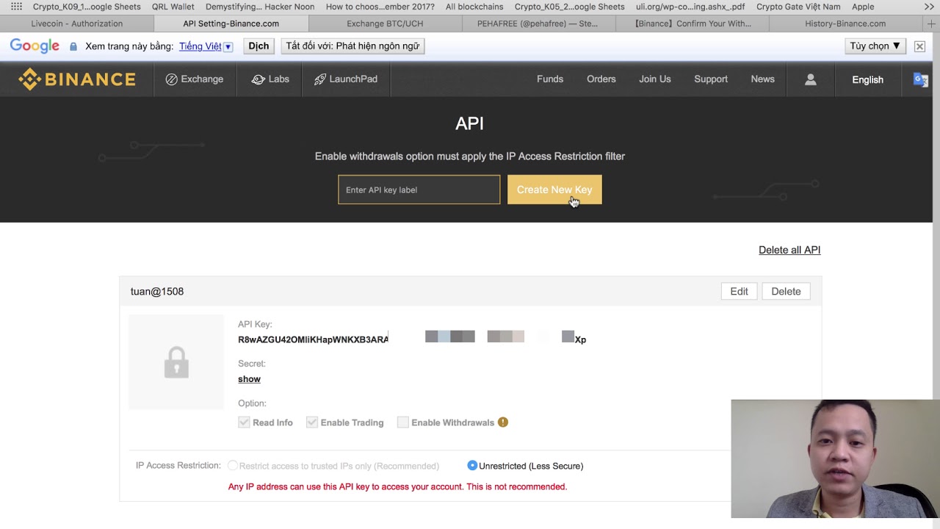This screenshot has width=940, height=529.
Task: Toggle the Enable Trading checkbox
Action: coord(312,422)
